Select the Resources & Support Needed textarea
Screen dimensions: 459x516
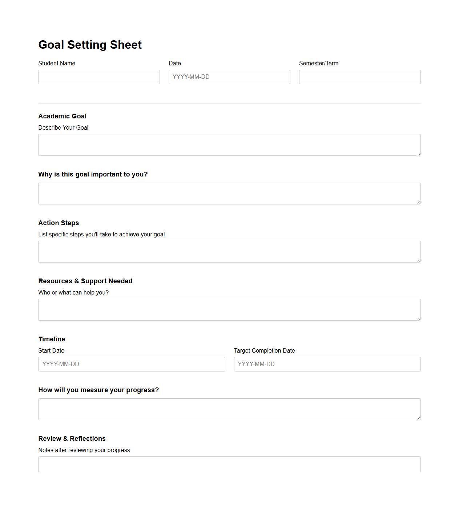click(229, 309)
